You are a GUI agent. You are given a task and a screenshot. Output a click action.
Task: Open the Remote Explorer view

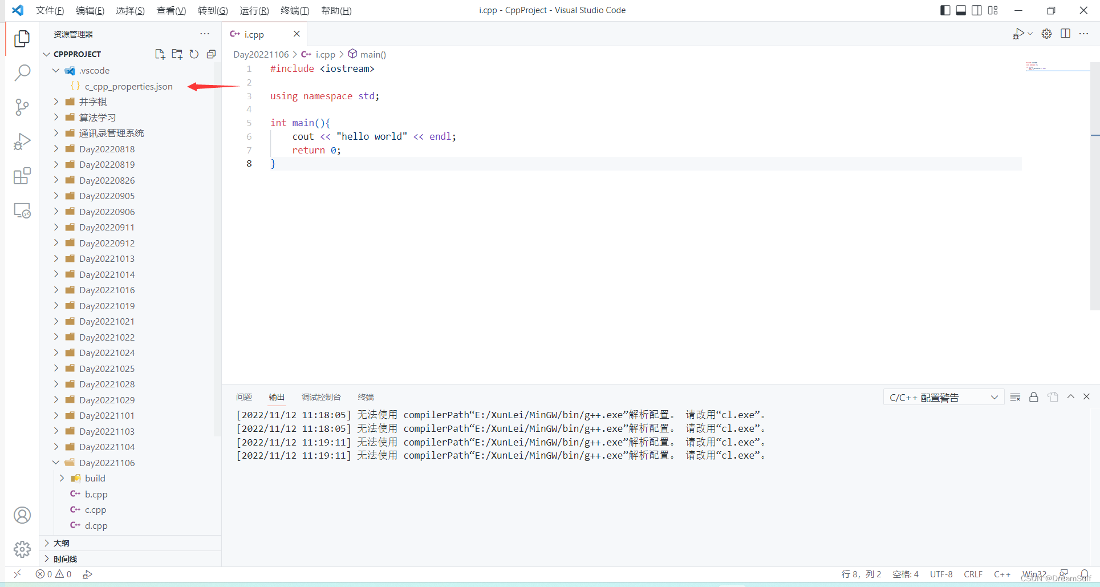22,211
